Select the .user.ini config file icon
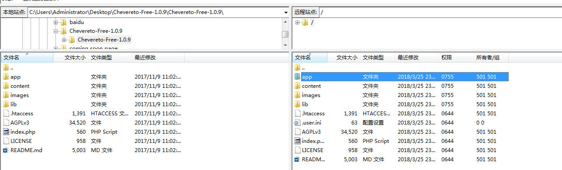Image resolution: width=562 pixels, height=170 pixels. click(298, 123)
